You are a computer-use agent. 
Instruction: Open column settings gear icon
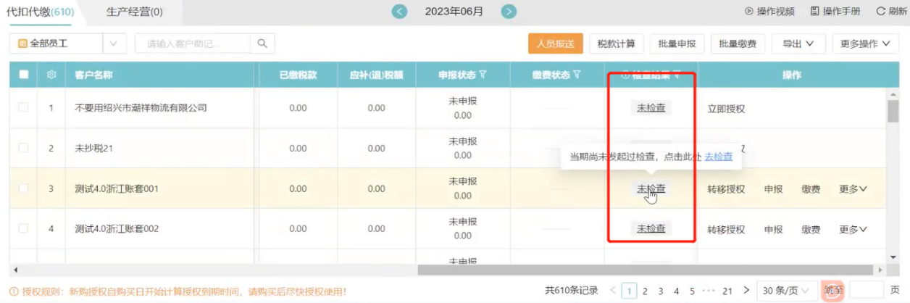point(51,75)
